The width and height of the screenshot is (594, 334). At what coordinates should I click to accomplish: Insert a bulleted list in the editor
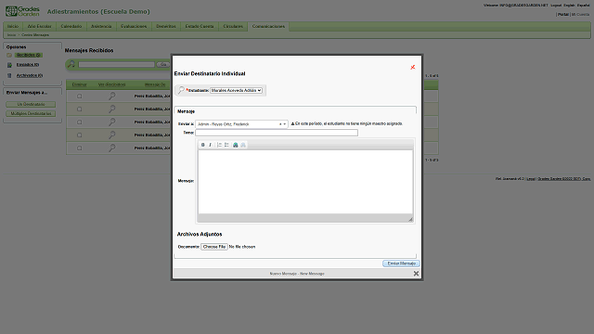(x=226, y=145)
